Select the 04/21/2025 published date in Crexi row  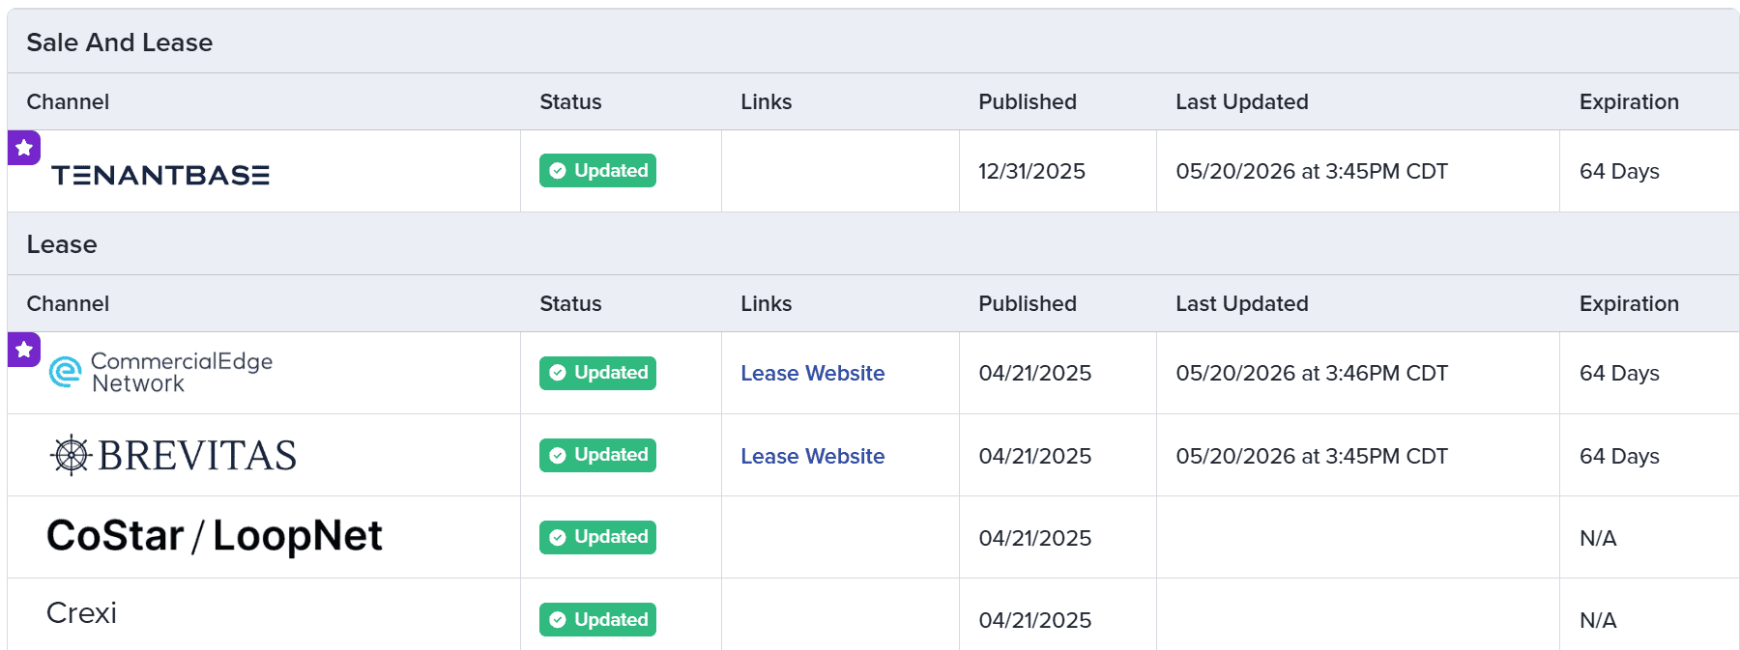click(1034, 620)
